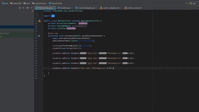The image size is (199, 112).
Task: Switch to the Student.java tab
Action: (x=65, y=8)
